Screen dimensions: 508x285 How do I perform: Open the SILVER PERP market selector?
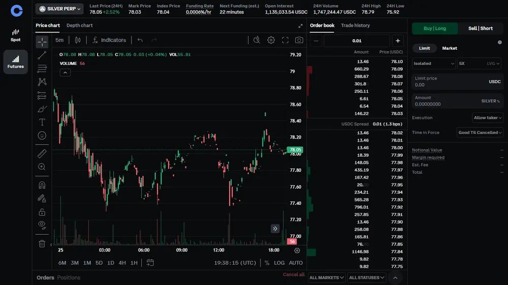click(59, 9)
